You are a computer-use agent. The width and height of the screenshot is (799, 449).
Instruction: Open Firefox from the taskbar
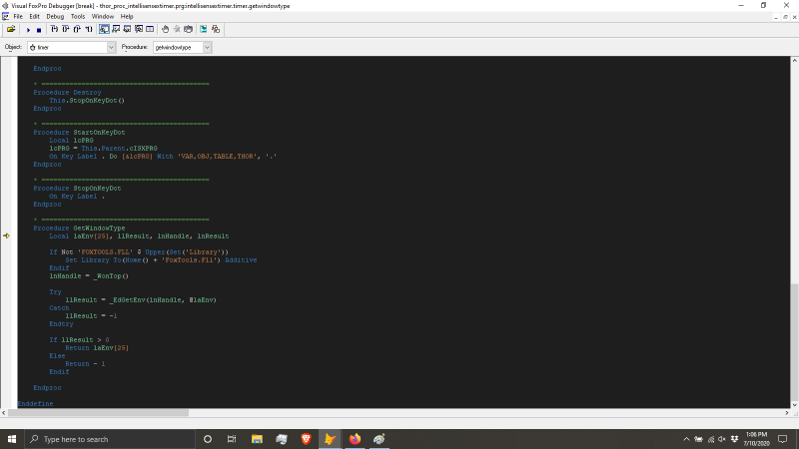[355, 439]
